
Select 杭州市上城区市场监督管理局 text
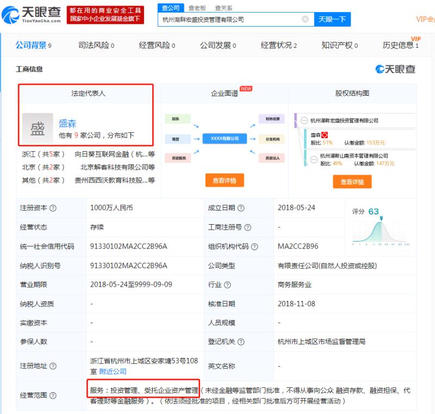pyautogui.click(x=321, y=342)
